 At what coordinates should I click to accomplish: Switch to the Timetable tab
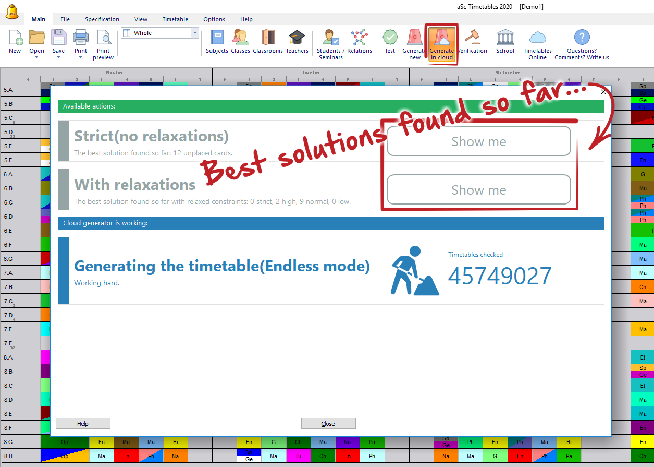tap(175, 19)
